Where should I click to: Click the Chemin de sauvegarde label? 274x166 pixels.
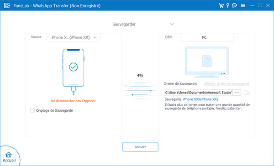coord(180,84)
